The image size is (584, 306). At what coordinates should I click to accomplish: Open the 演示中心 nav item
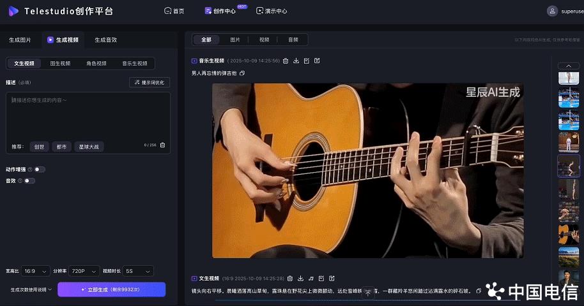(x=272, y=11)
